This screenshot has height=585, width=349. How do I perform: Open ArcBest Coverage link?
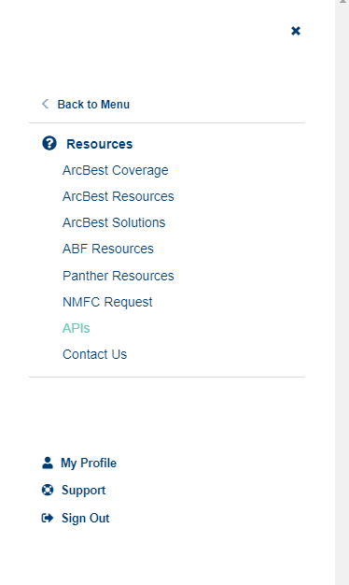pos(116,170)
